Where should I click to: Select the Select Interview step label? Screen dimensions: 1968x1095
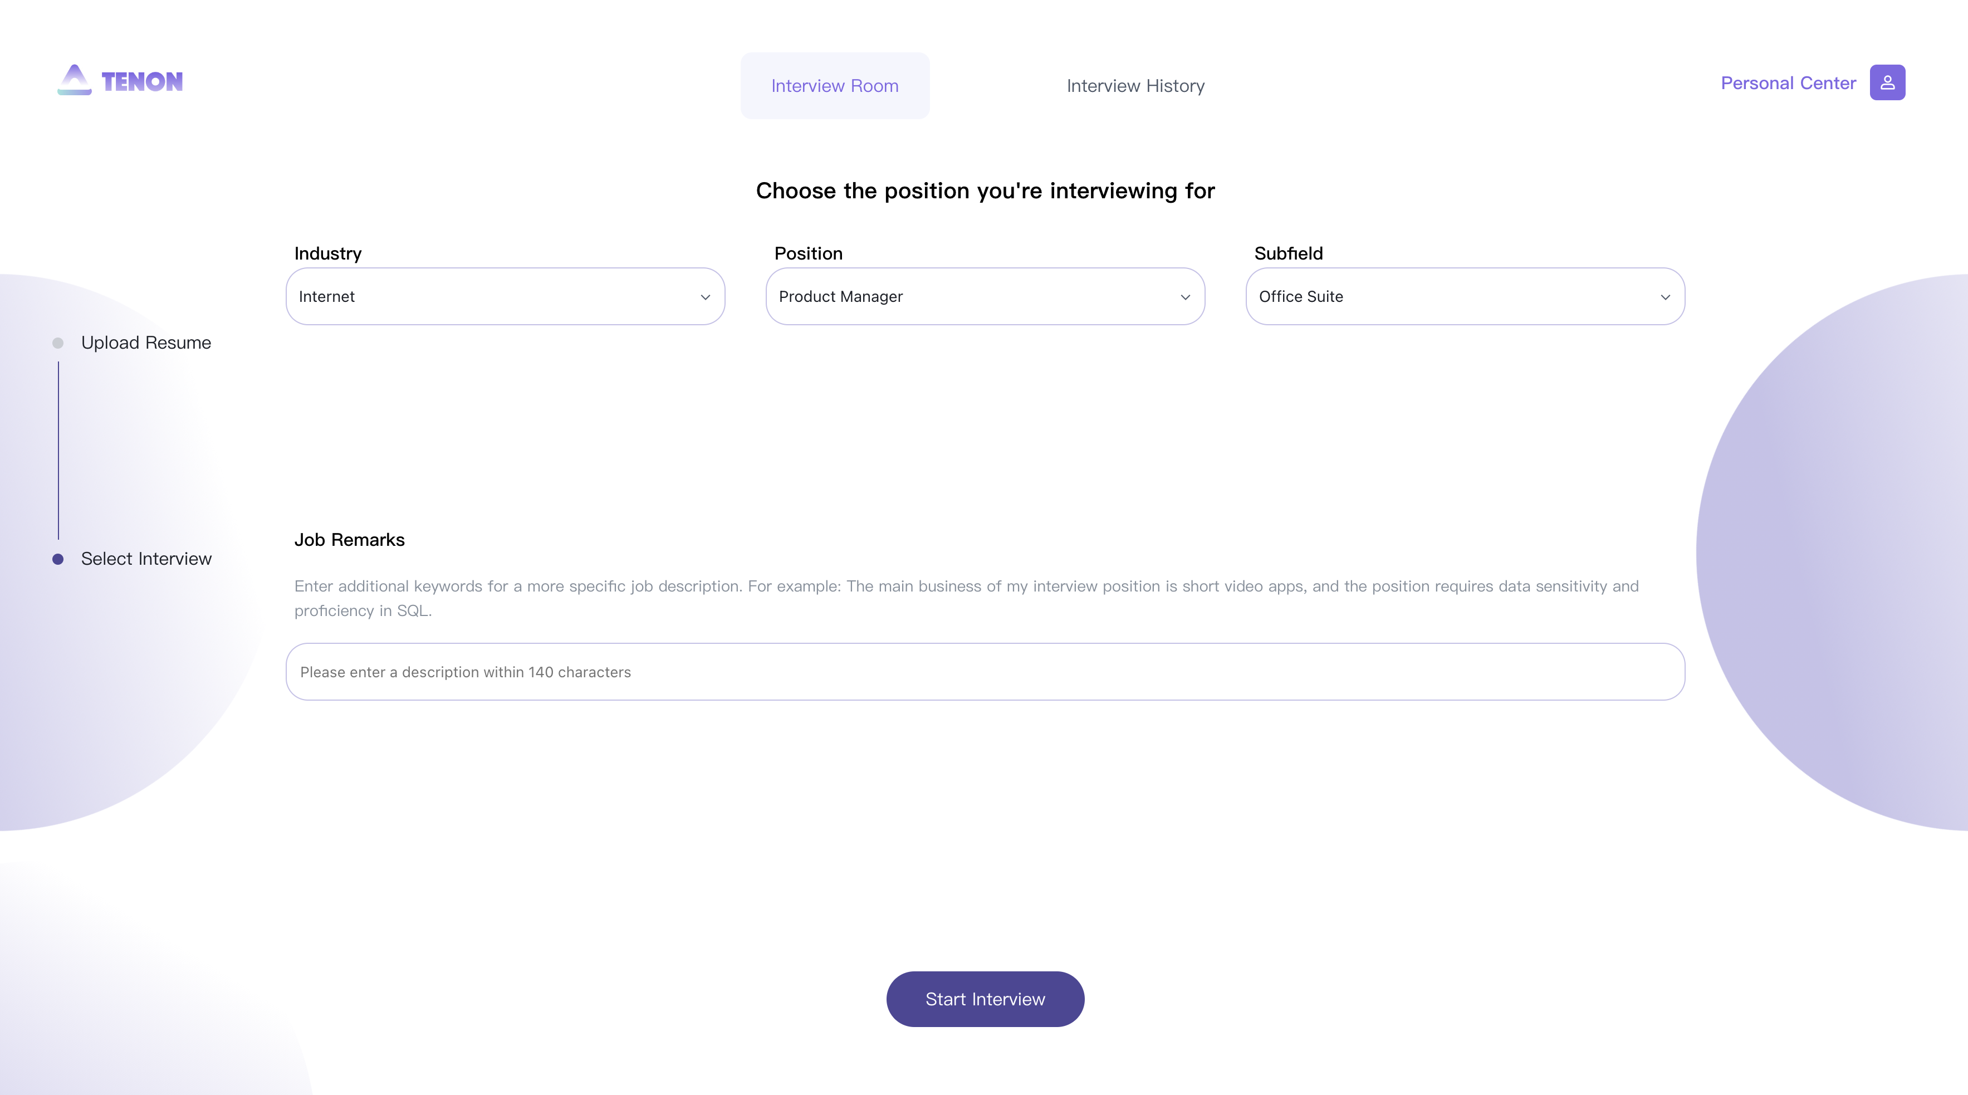pyautogui.click(x=146, y=559)
